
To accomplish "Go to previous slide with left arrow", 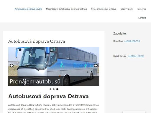I will [12, 66].
